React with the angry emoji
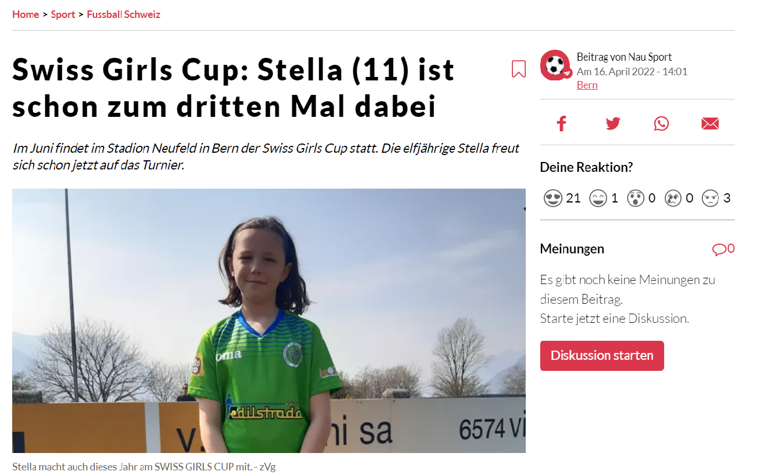773x475 pixels. pyautogui.click(x=710, y=198)
